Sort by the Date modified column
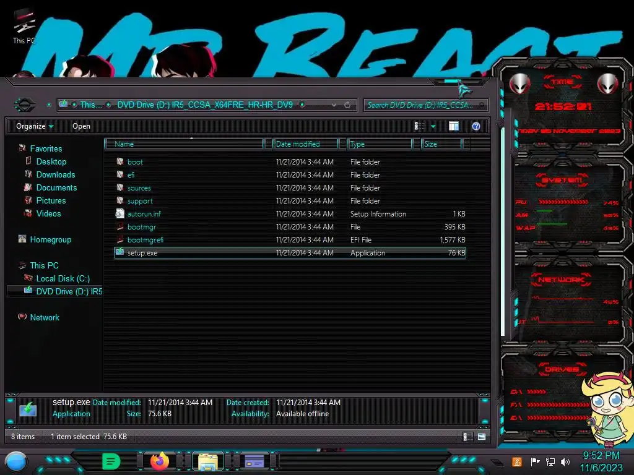The width and height of the screenshot is (634, 475). [x=306, y=143]
